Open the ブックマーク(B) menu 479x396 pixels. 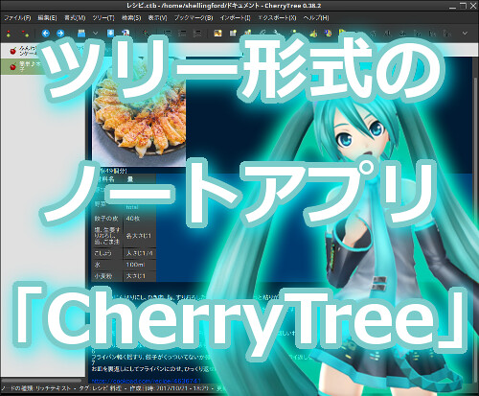pyautogui.click(x=194, y=18)
